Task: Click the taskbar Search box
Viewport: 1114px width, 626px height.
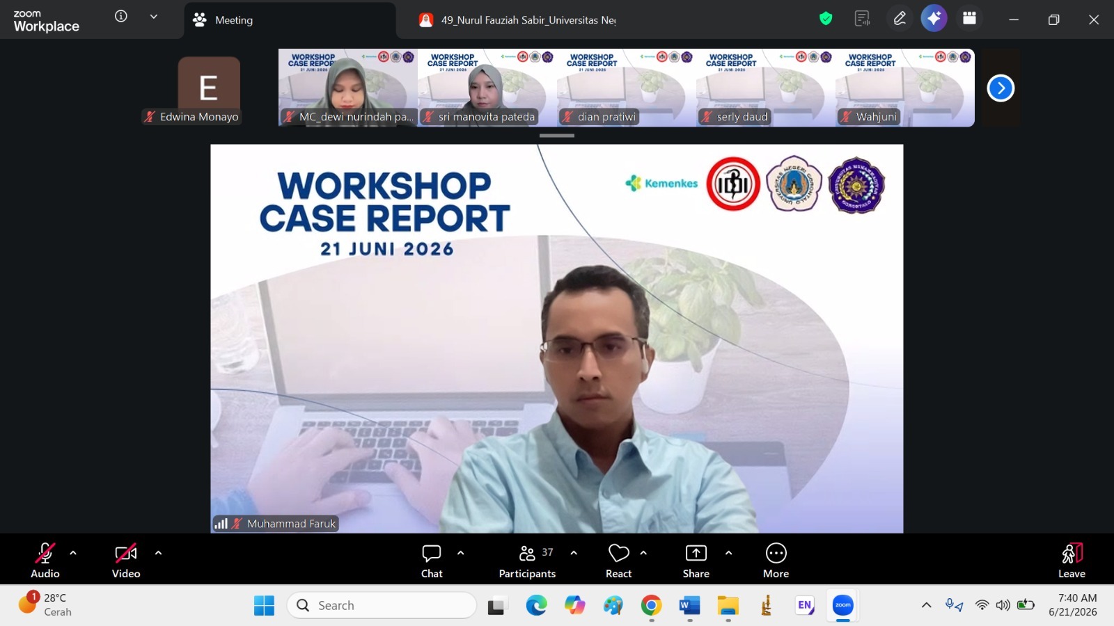Action: [x=382, y=606]
